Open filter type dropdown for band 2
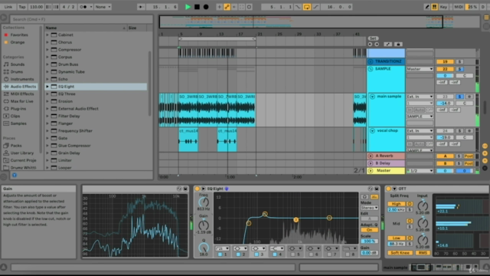This screenshot has width=490, height=276. pyautogui.click(x=240, y=248)
